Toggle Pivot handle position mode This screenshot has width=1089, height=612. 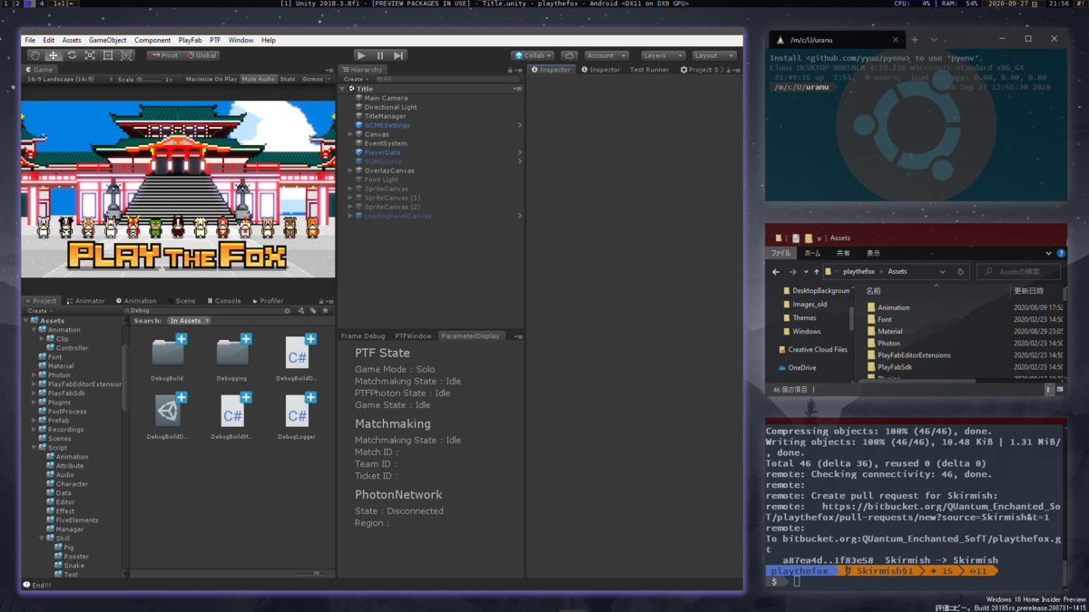pyautogui.click(x=164, y=55)
